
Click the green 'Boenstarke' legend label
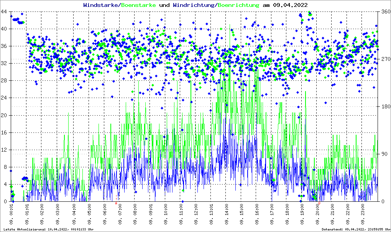coord(138,5)
